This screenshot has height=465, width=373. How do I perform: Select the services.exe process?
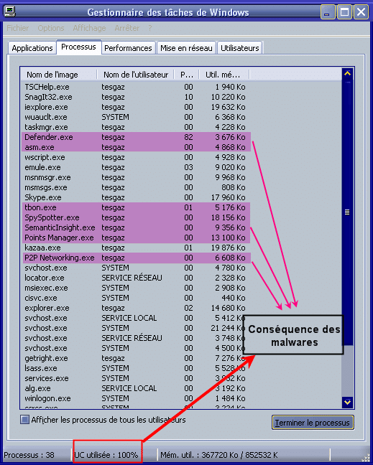coord(137,378)
